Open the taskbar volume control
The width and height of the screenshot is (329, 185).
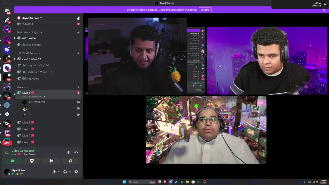tap(317, 182)
